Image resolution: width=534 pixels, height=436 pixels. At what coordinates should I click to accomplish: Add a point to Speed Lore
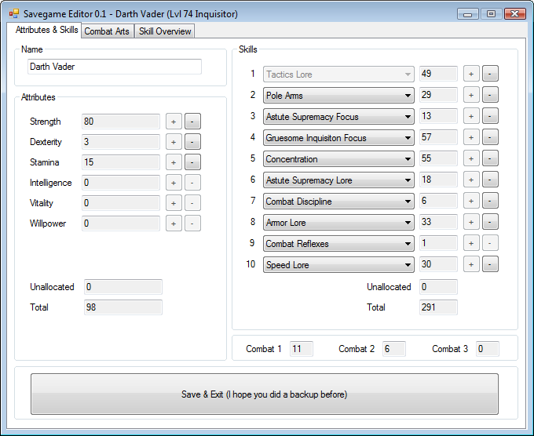pyautogui.click(x=471, y=264)
